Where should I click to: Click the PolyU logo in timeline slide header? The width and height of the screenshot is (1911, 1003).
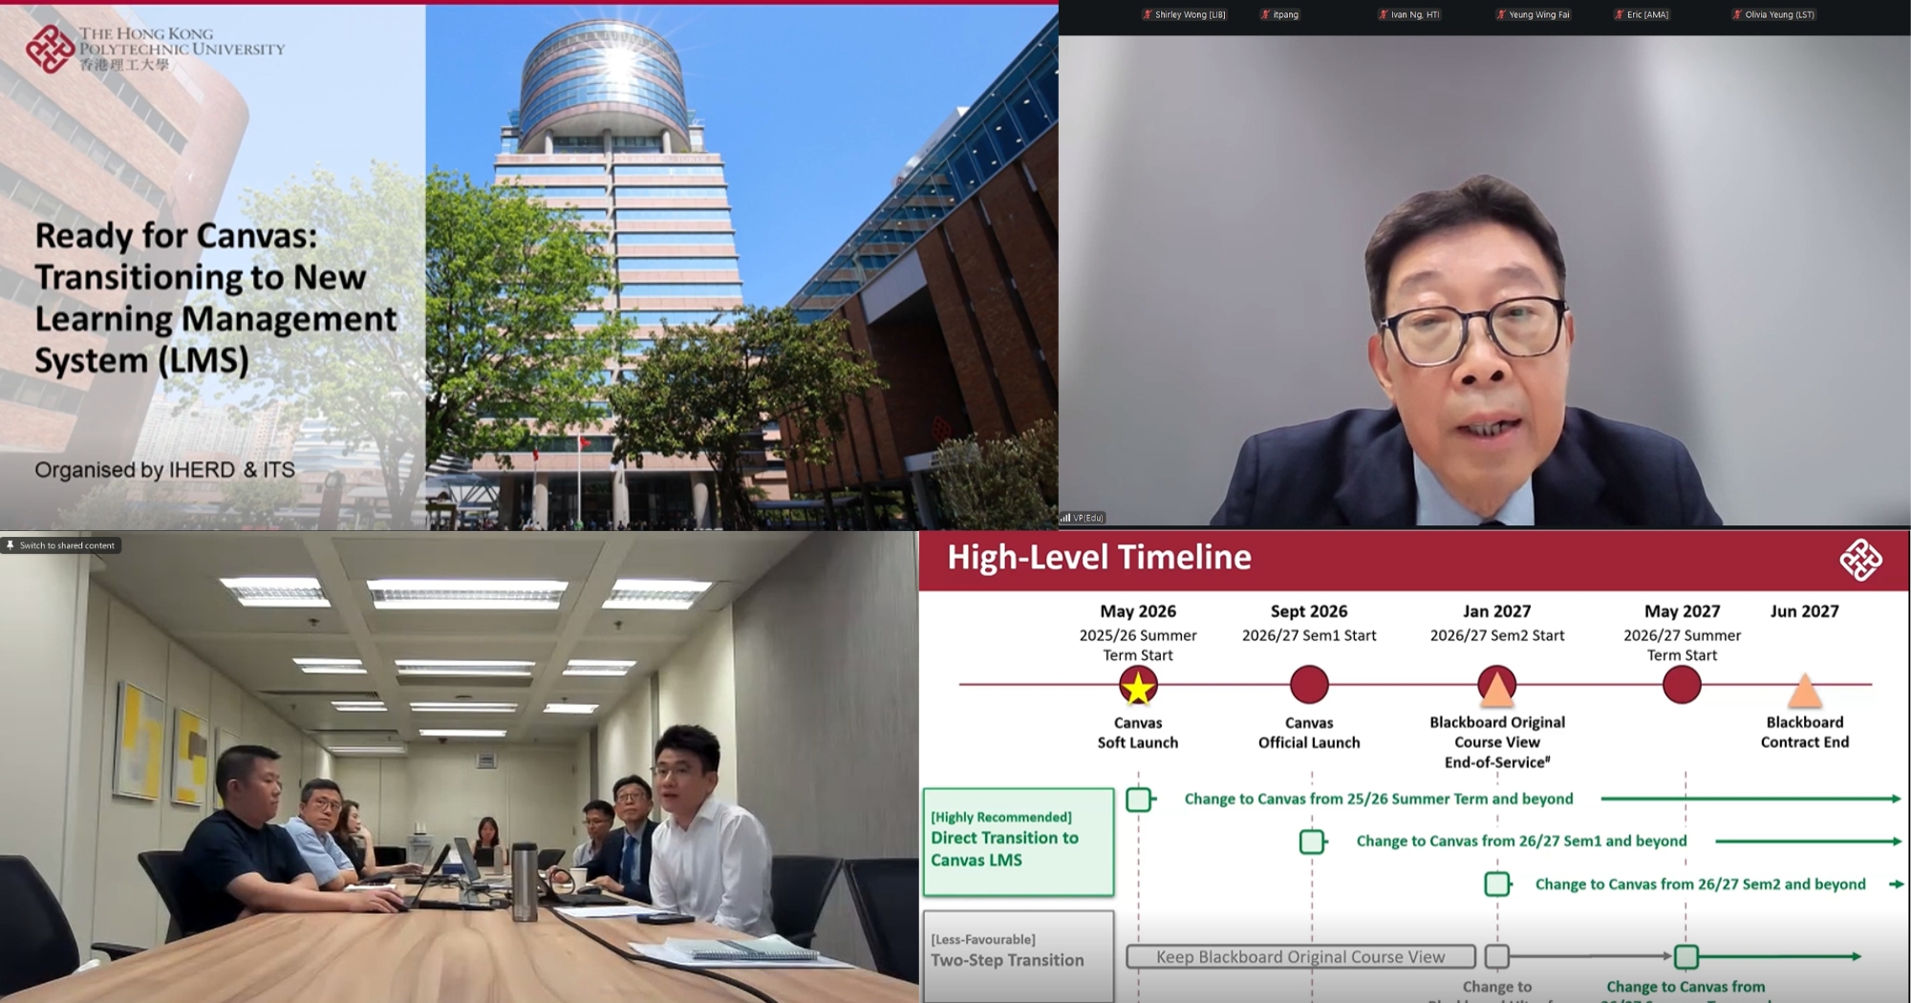click(1859, 560)
